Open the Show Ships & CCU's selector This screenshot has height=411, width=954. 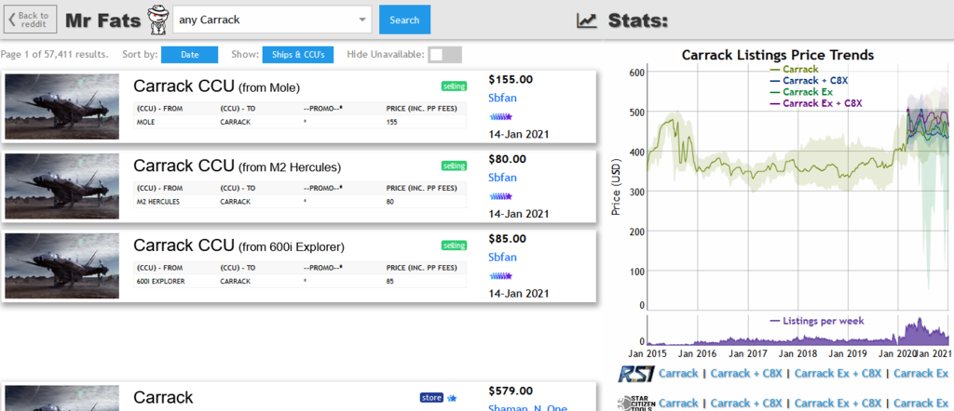click(x=296, y=55)
